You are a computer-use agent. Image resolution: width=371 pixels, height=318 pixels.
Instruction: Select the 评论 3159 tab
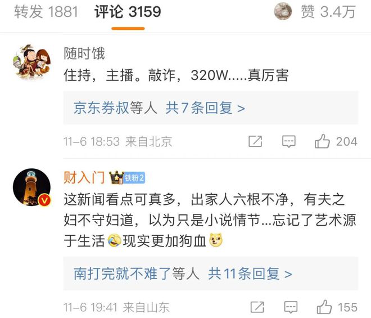point(128,12)
